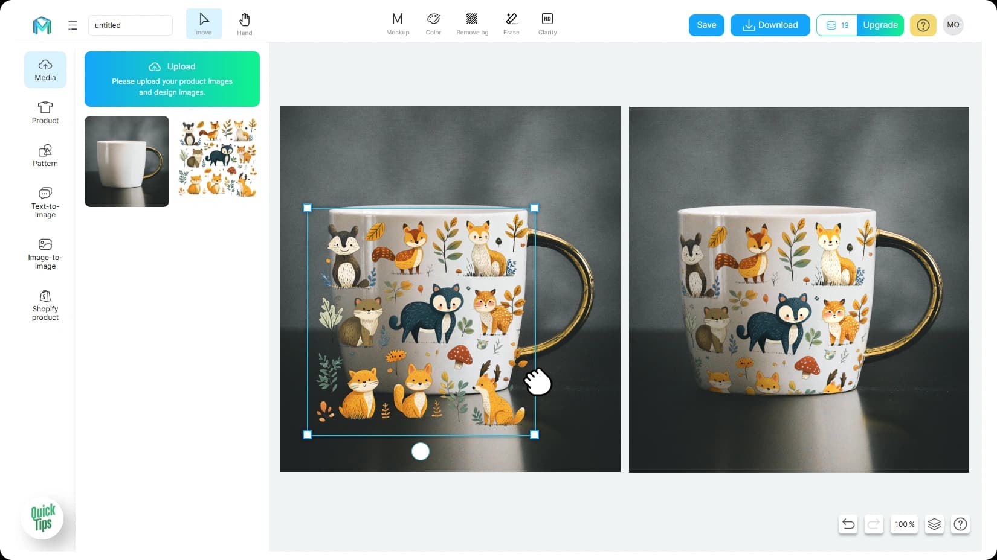Open the Text-to-Image panel
The height and width of the screenshot is (560, 997).
[x=45, y=202]
